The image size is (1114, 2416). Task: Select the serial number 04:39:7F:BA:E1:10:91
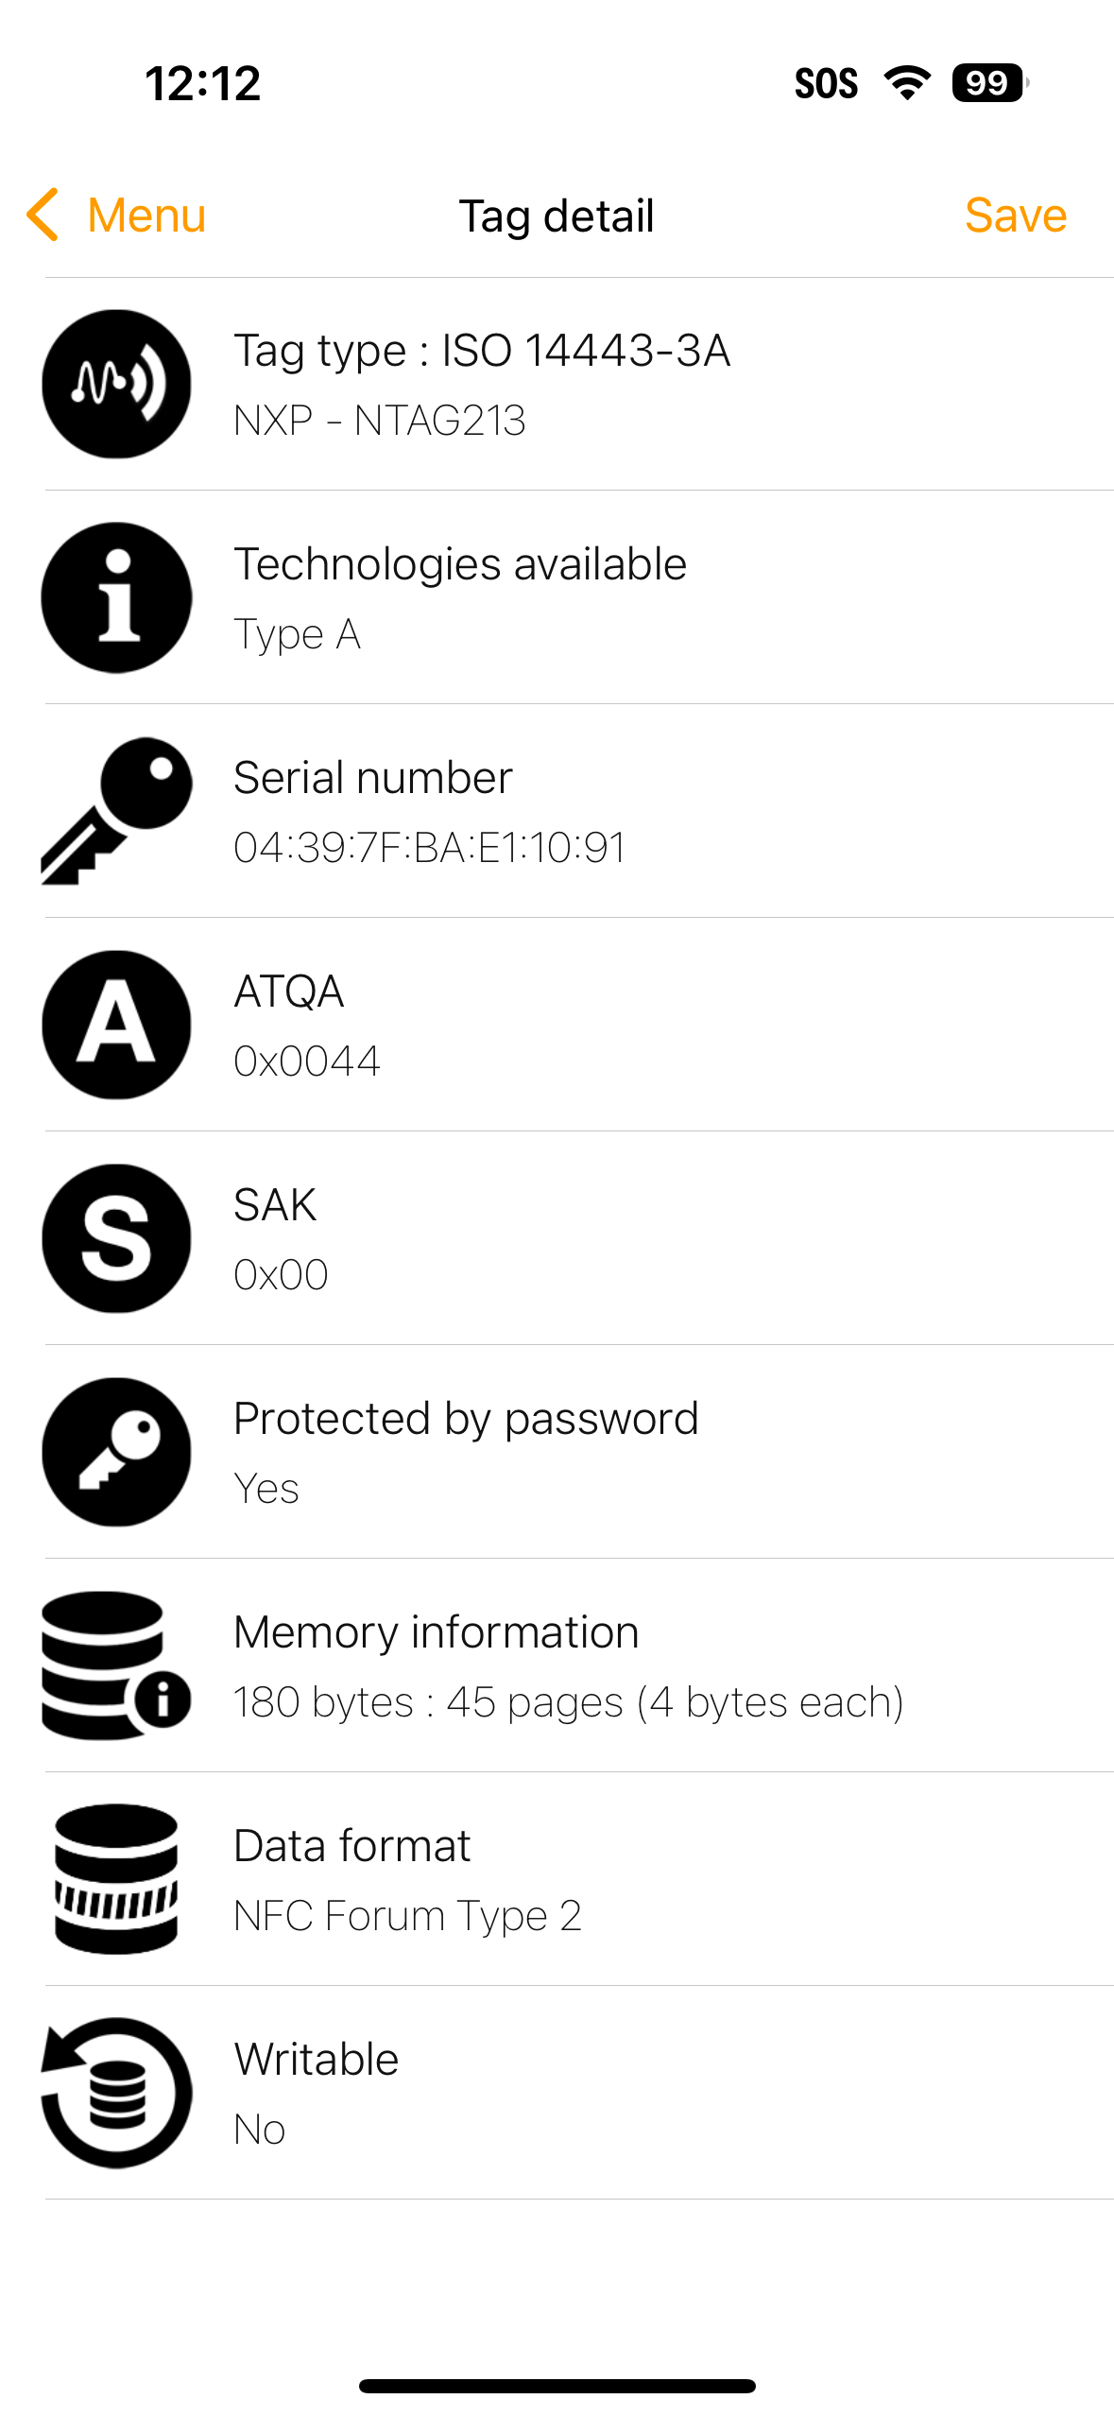coord(429,847)
